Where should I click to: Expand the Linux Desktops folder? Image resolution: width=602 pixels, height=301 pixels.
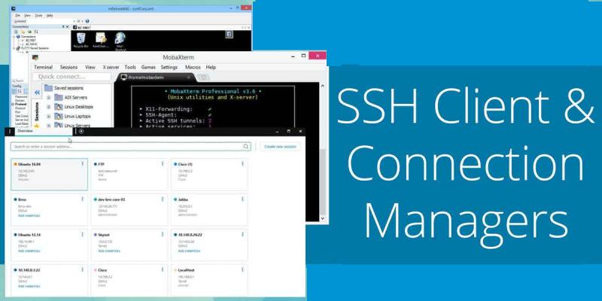(49, 107)
